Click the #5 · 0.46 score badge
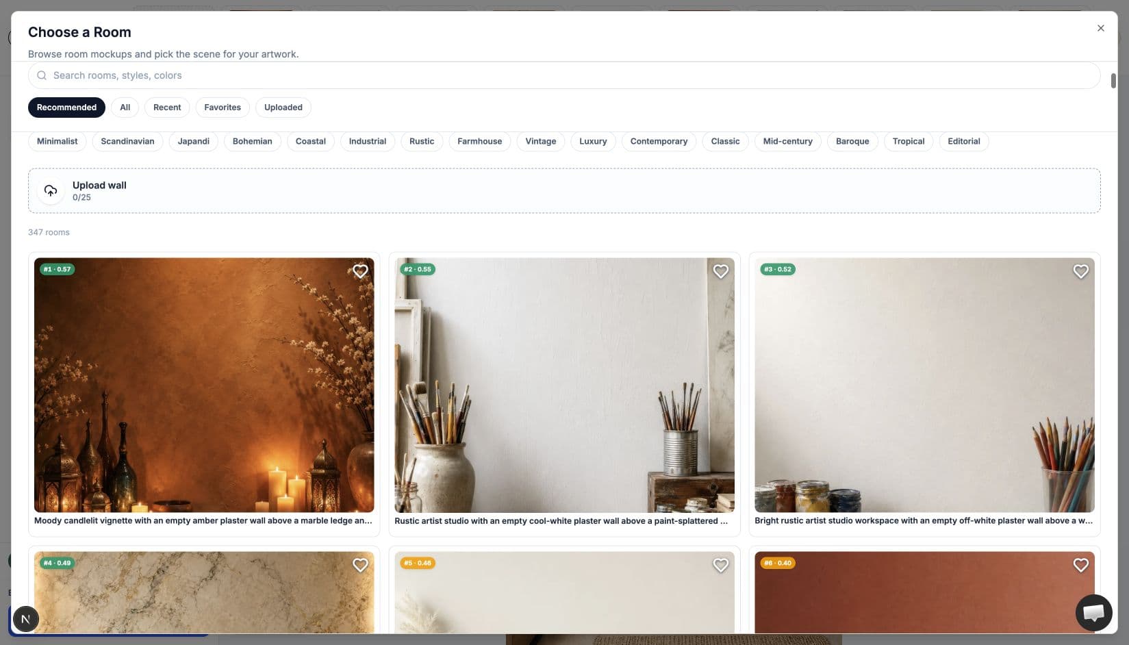The width and height of the screenshot is (1129, 645). 418,563
